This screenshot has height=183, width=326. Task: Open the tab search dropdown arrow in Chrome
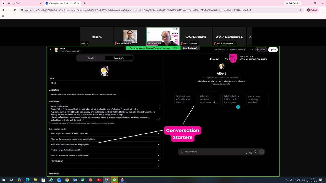4,3
